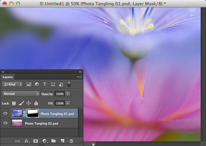The width and height of the screenshot is (206, 146).
Task: Delete layer with the trash icon
Action: tap(71, 141)
